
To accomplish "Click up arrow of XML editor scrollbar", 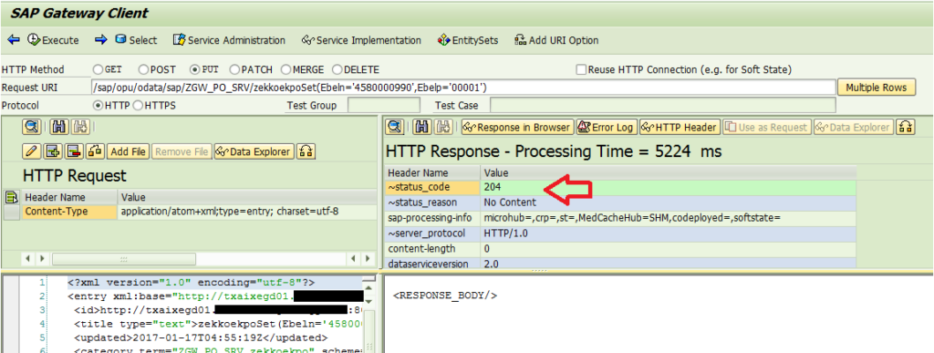I will click(x=368, y=289).
